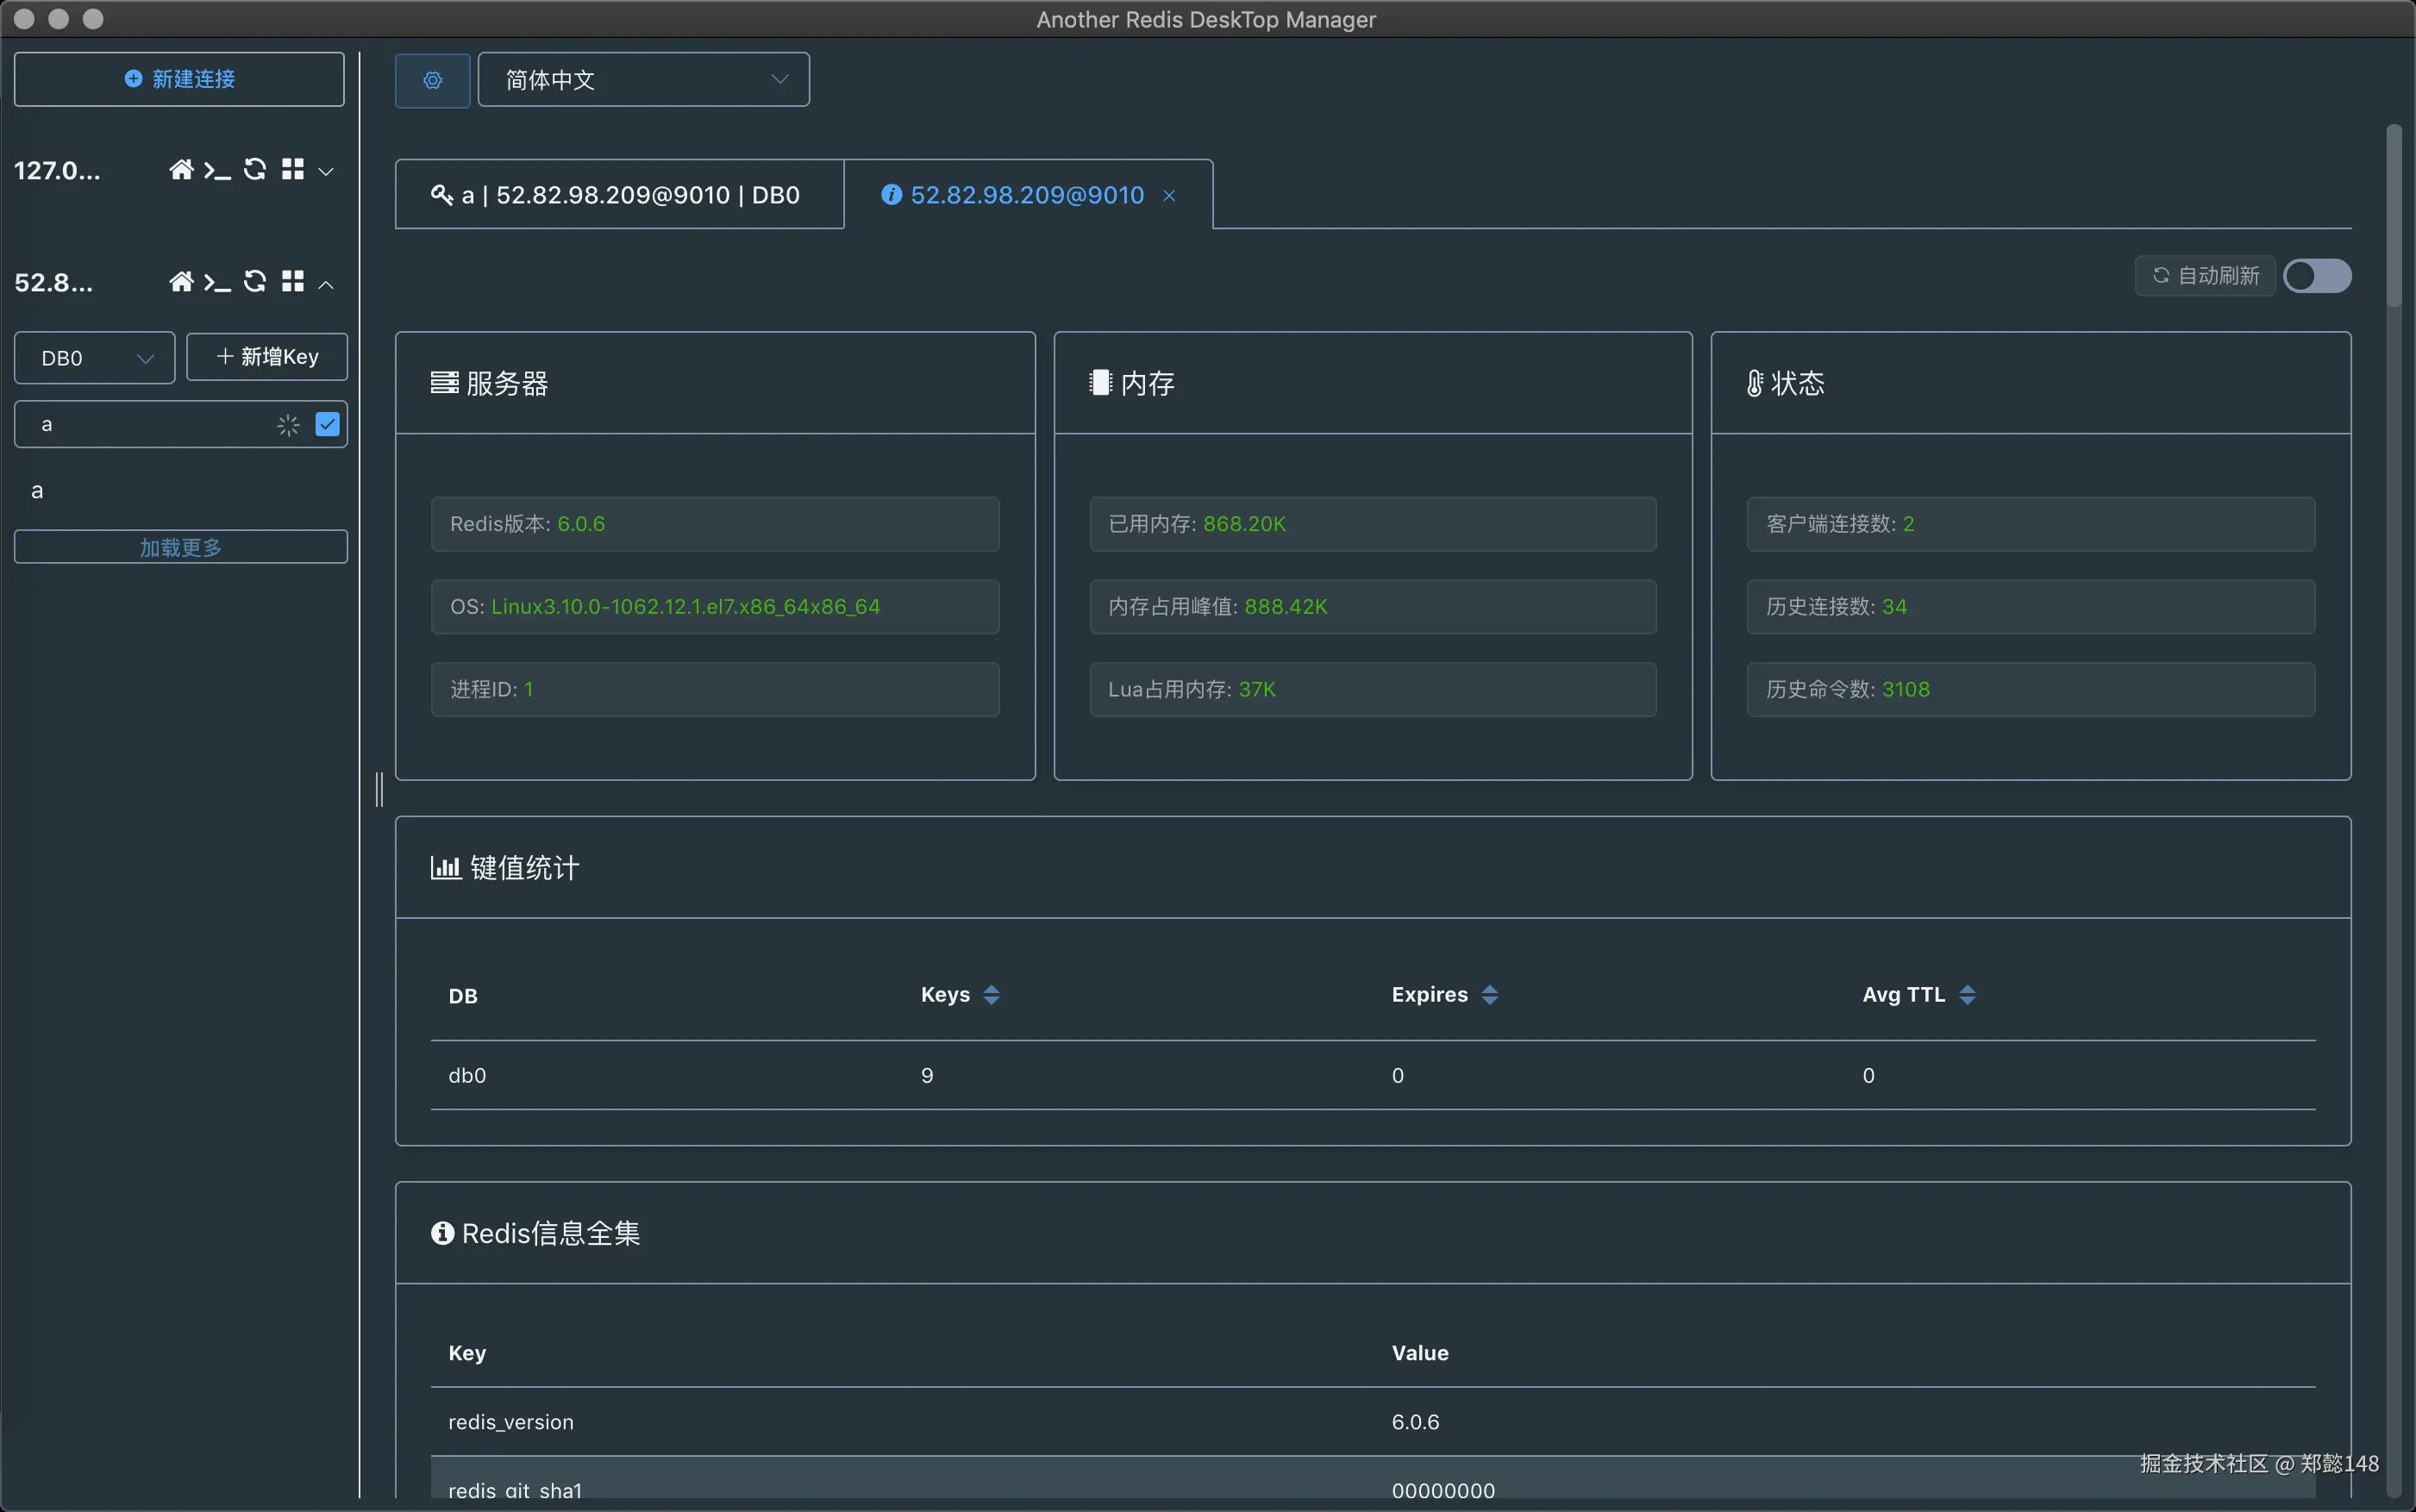Click home icon for 52.8... connection
The height and width of the screenshot is (1512, 2416).
(181, 282)
